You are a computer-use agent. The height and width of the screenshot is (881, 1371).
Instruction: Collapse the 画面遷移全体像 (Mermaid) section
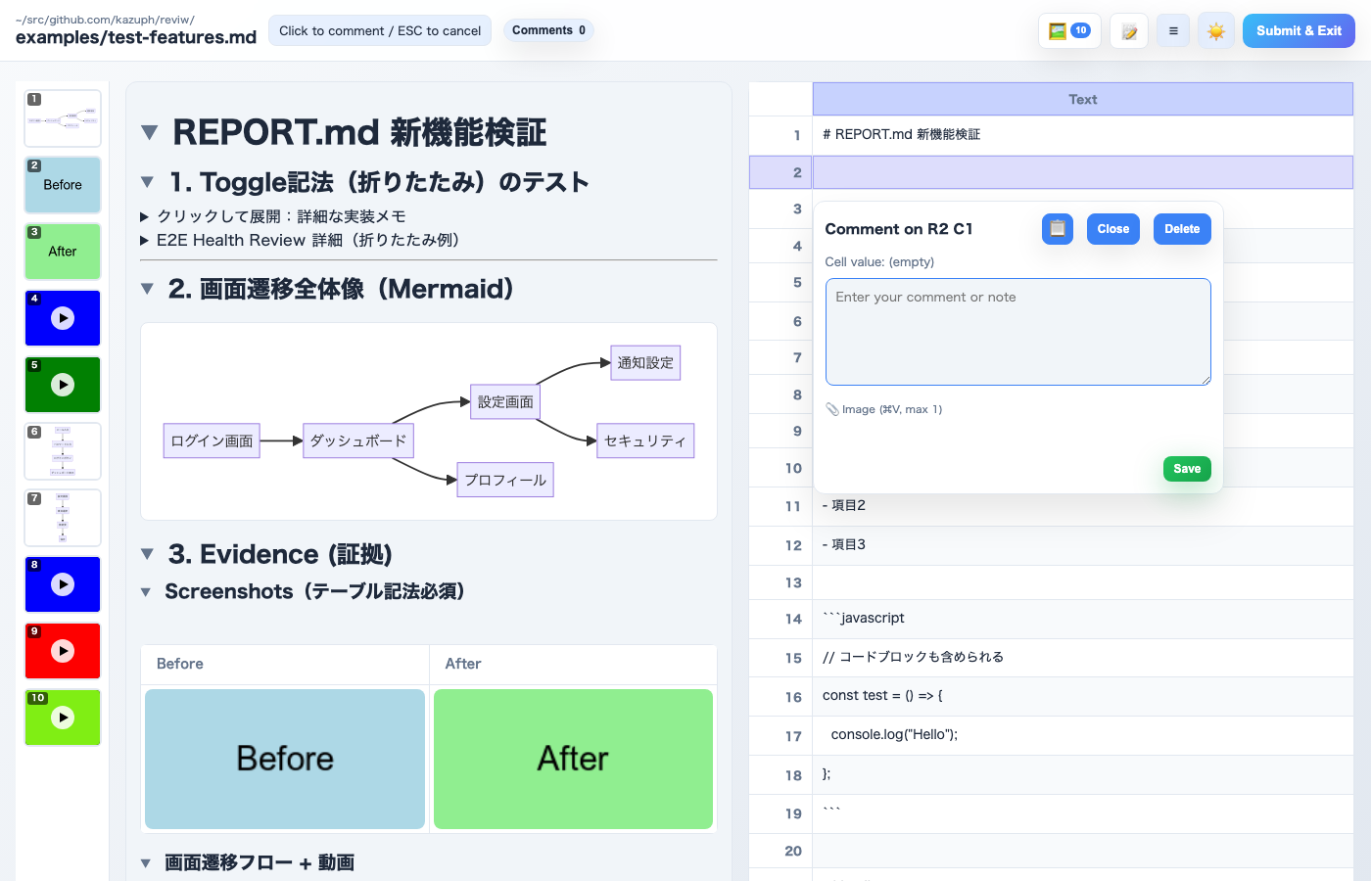point(148,289)
